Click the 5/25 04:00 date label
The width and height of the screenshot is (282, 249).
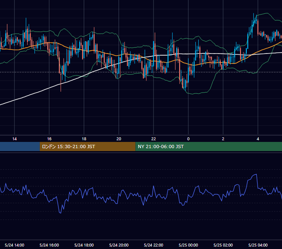point(258,245)
